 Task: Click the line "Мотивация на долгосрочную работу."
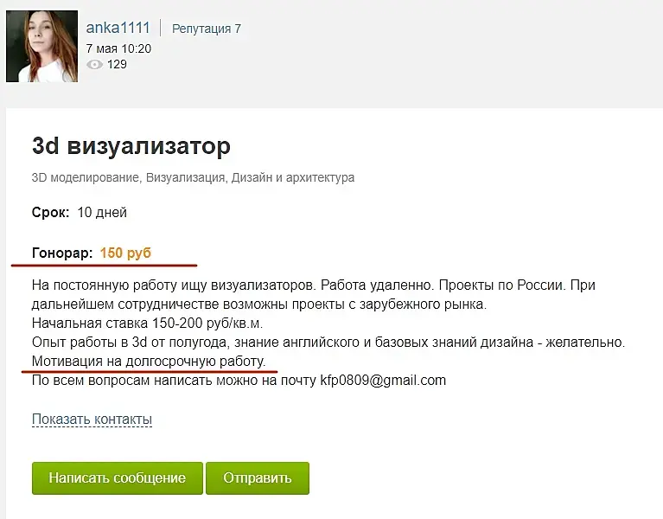click(x=149, y=361)
